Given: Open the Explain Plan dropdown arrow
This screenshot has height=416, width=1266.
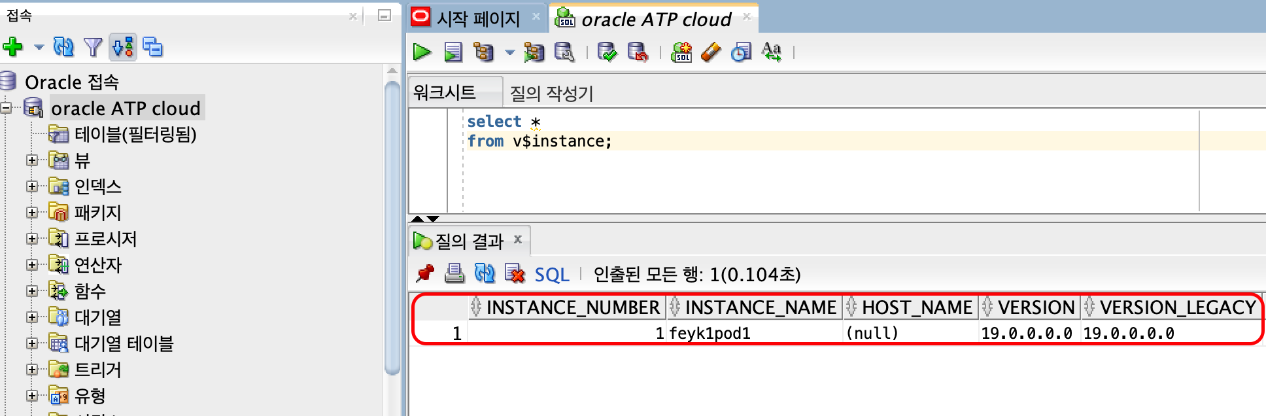Looking at the screenshot, I should coord(509,52).
